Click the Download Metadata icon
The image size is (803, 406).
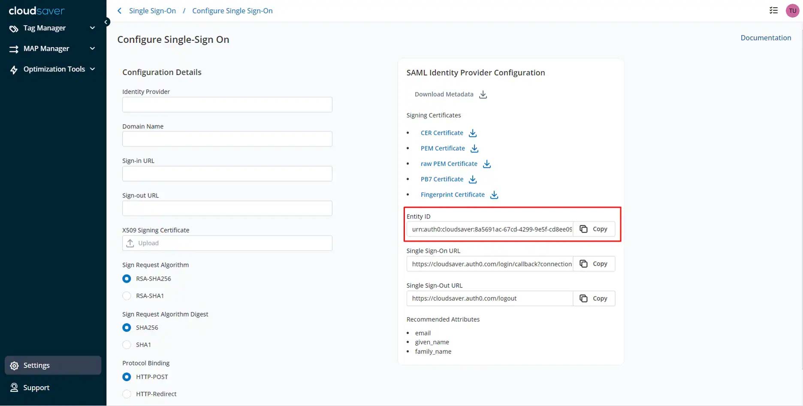[483, 95]
